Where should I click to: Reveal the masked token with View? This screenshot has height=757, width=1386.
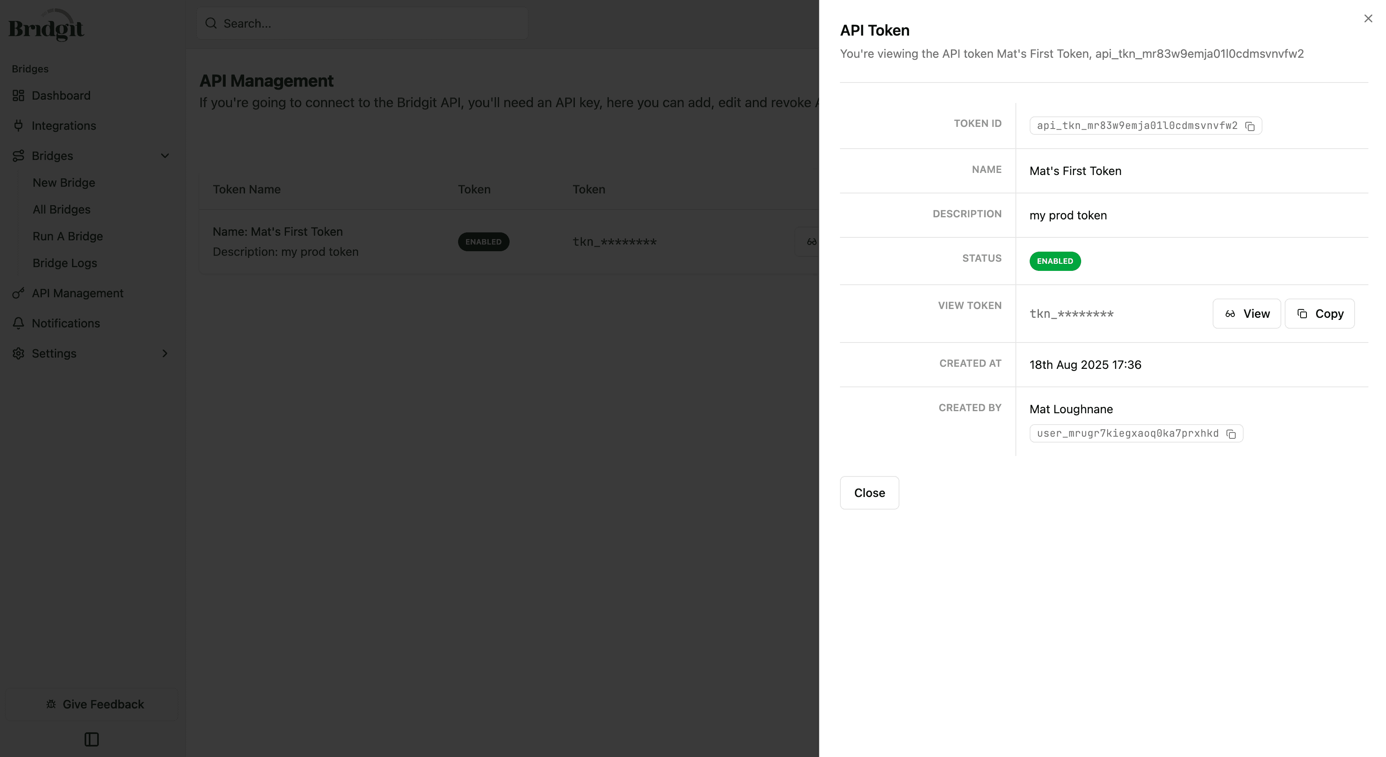(x=1247, y=314)
